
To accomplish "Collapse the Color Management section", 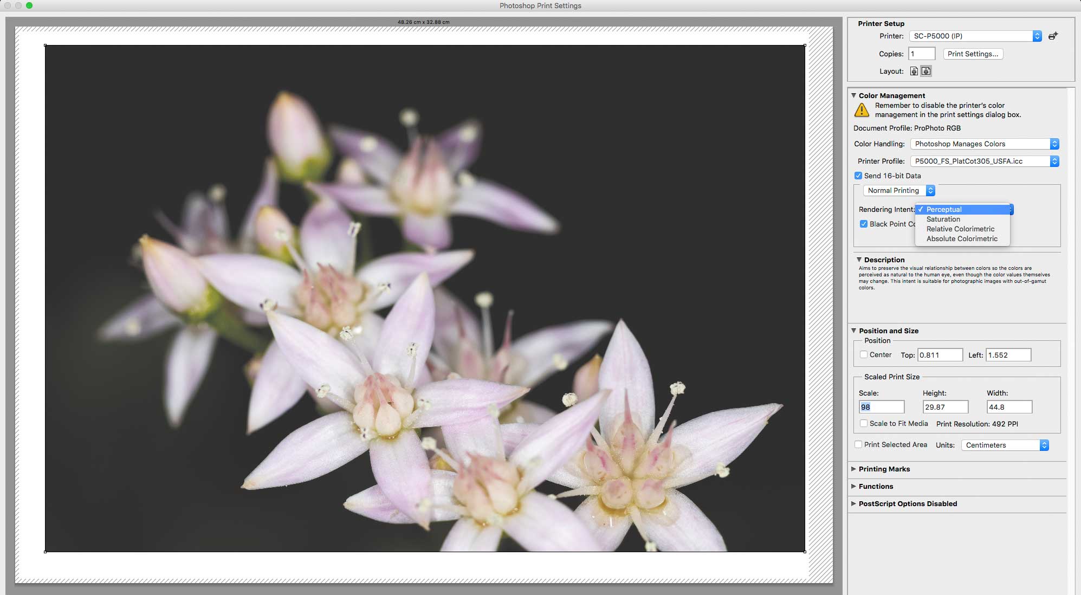I will pyautogui.click(x=854, y=95).
